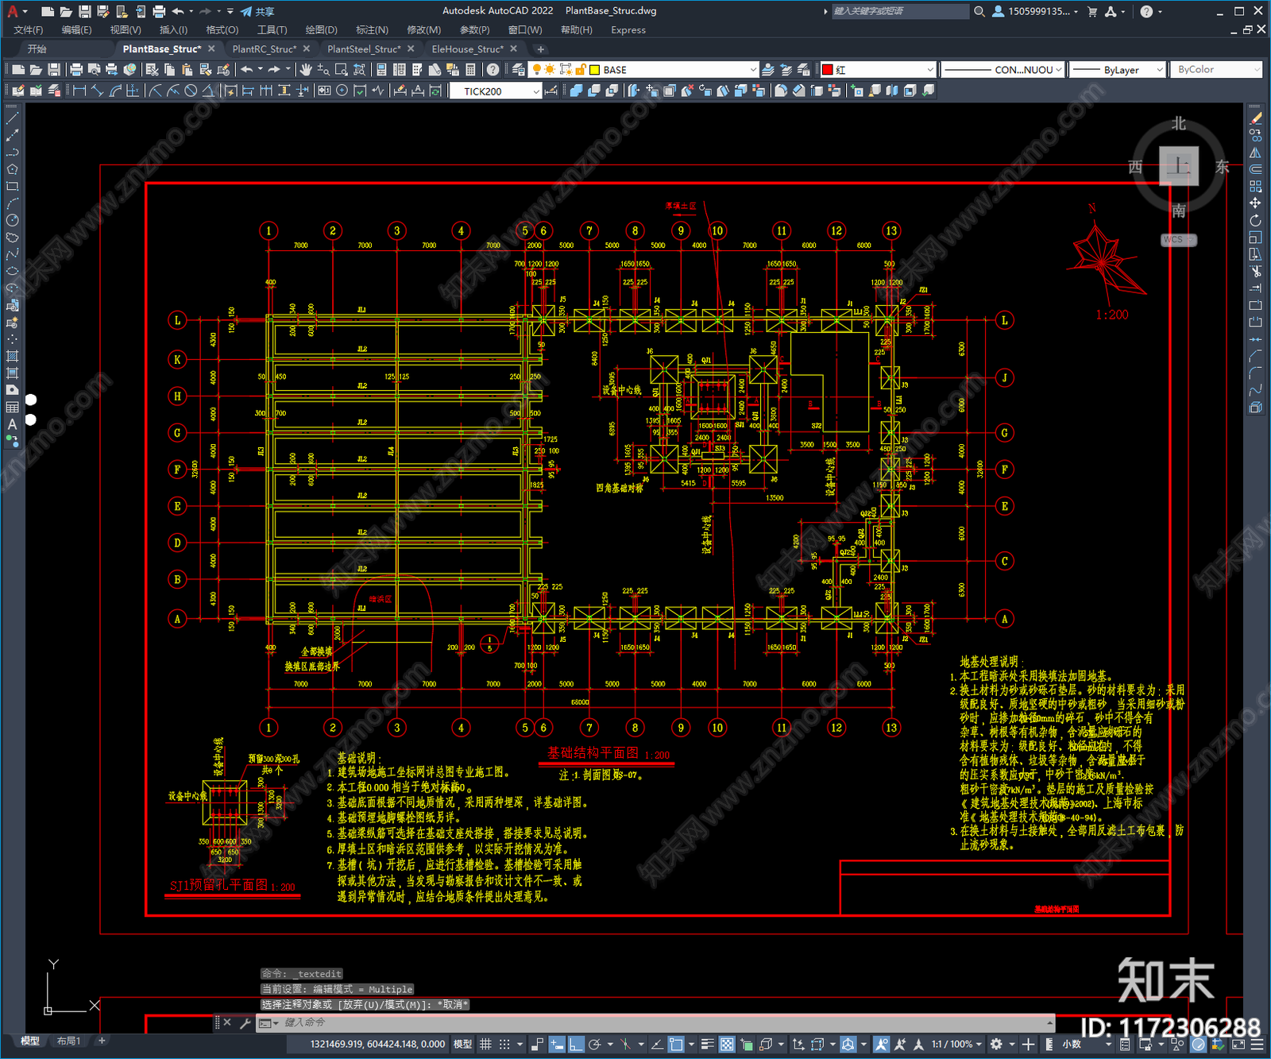Open the Autodesk App Store cart icon
This screenshot has height=1059, width=1271.
1092,11
